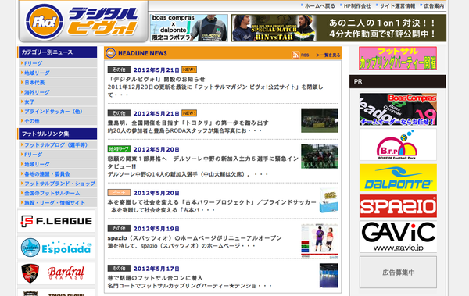Screen dimensions: 469x296
Task: Click the RSS text label
Action: (x=305, y=55)
